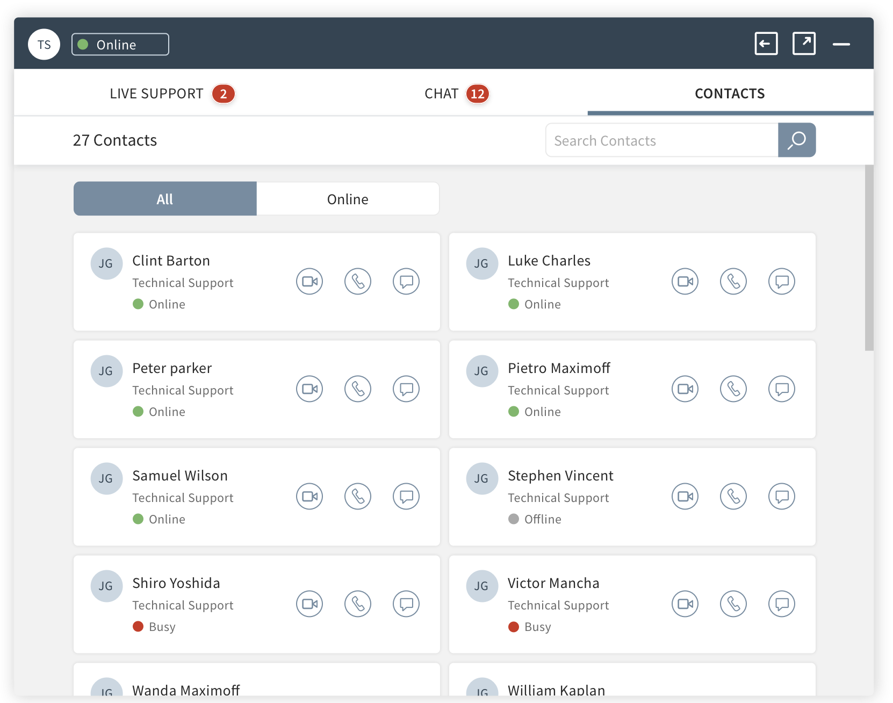
Task: Call Victor Mancha by phone
Action: (733, 604)
